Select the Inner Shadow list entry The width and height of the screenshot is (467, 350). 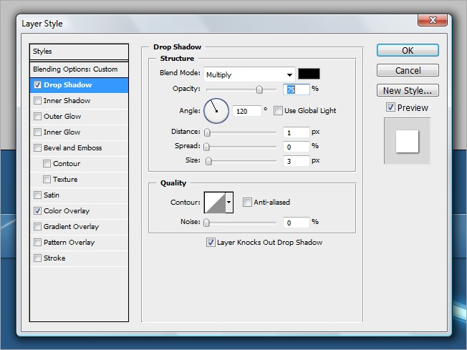pos(79,101)
